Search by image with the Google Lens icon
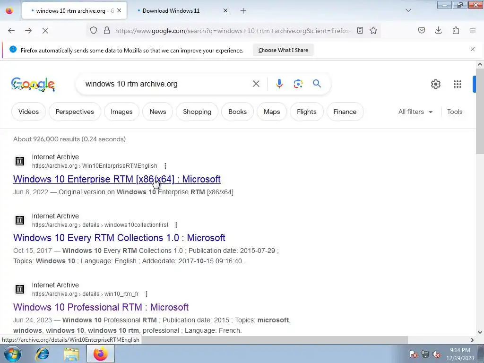 pos(298,84)
